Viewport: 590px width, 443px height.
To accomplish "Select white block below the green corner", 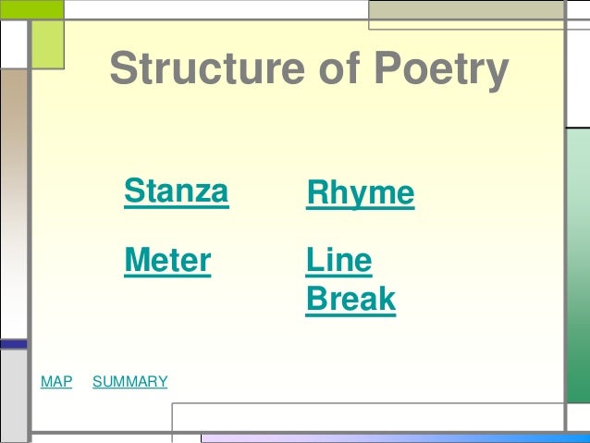I will 14,44.
